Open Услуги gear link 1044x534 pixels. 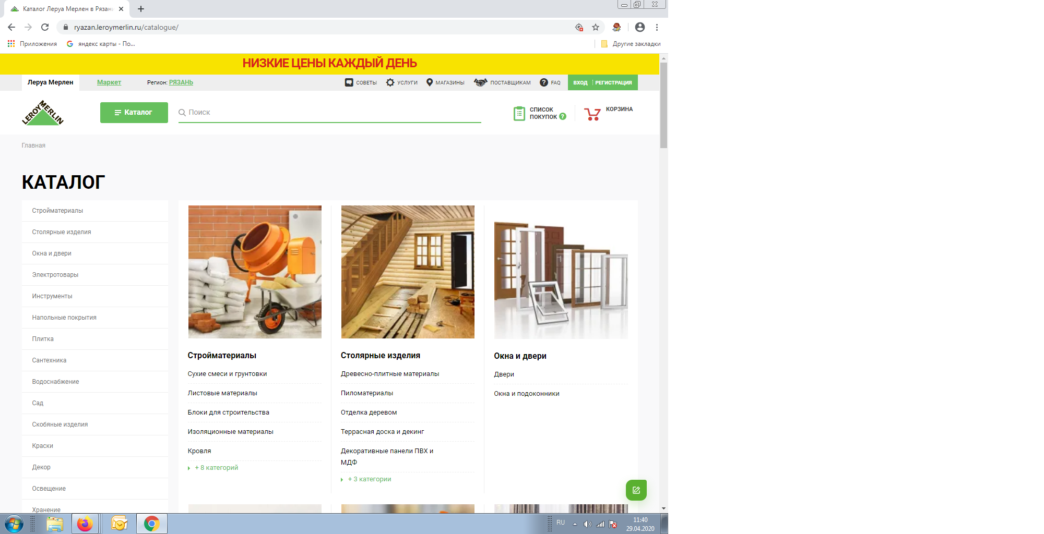(x=401, y=82)
